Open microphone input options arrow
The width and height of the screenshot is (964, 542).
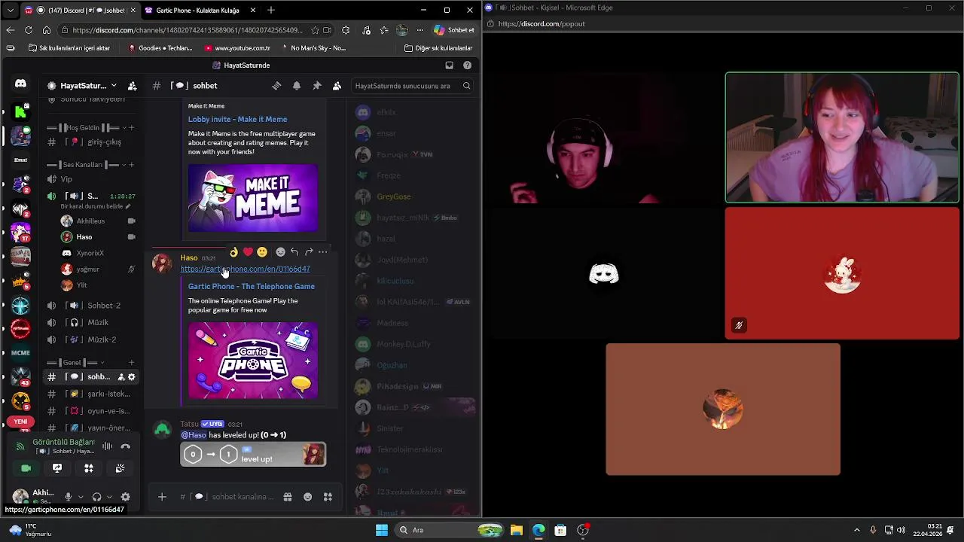81,497
